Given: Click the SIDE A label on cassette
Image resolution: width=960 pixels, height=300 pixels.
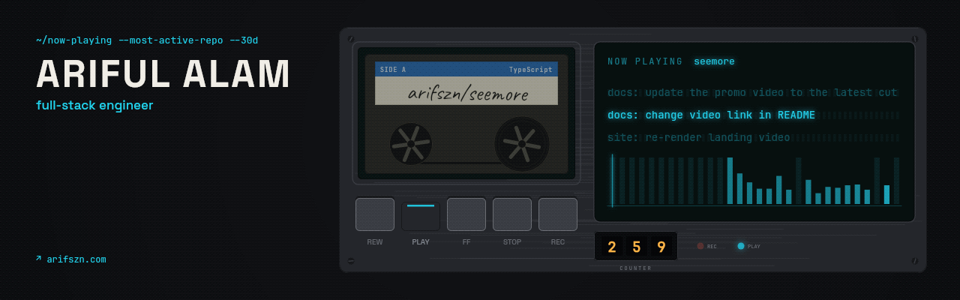Looking at the screenshot, I should pos(393,70).
